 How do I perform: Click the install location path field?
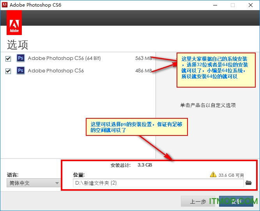(x=158, y=183)
